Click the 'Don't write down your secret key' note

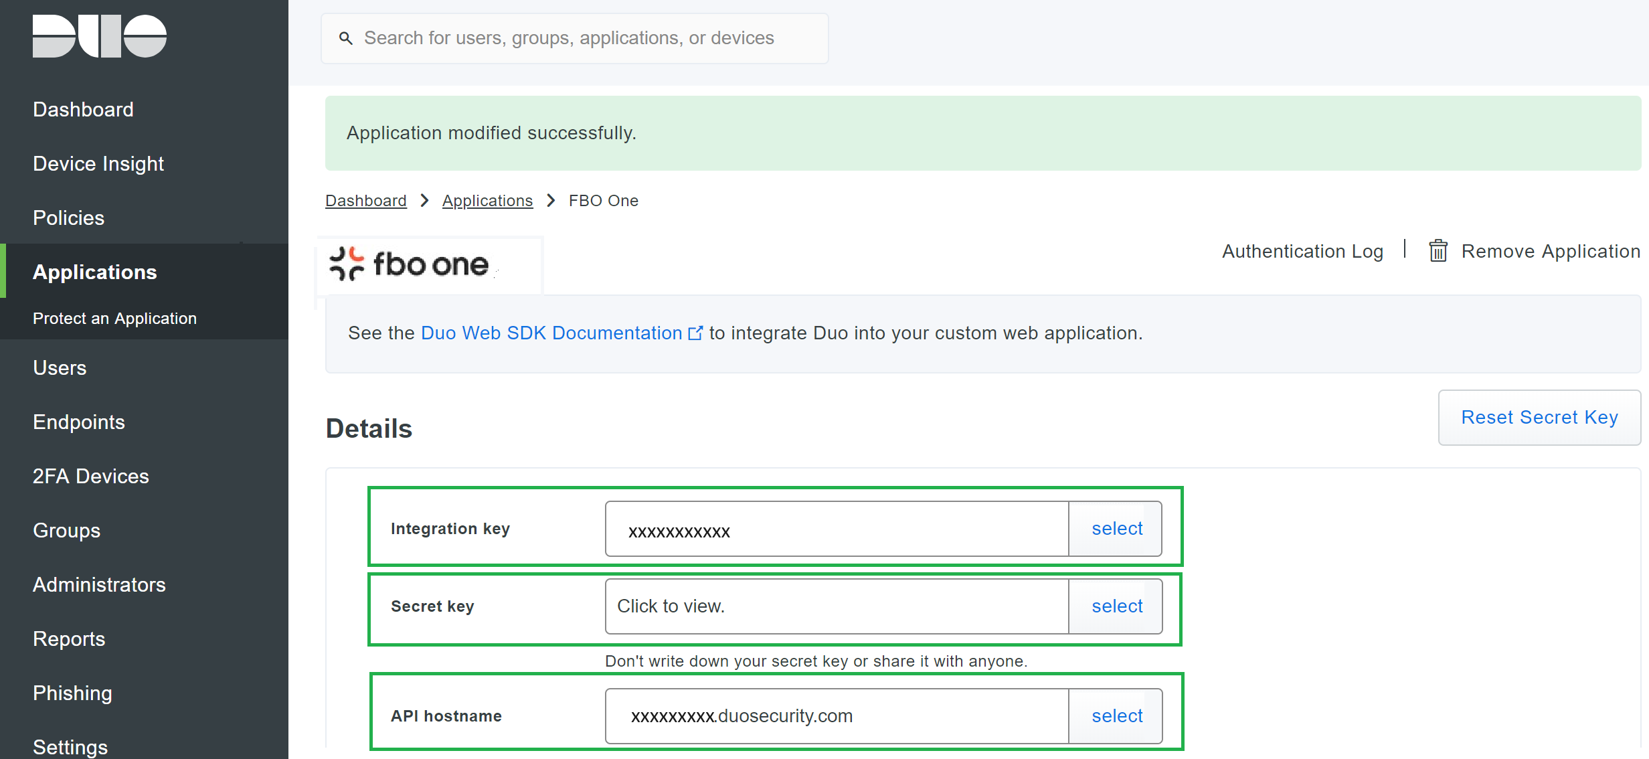tap(816, 661)
